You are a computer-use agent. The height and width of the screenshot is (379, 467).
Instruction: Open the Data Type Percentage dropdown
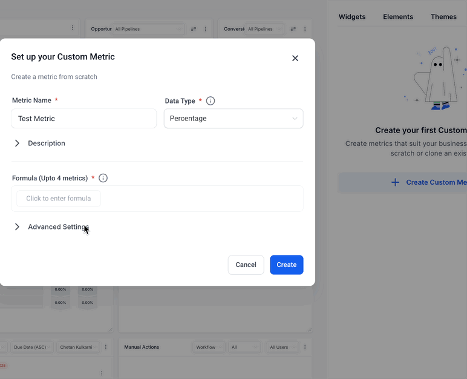[x=234, y=119]
